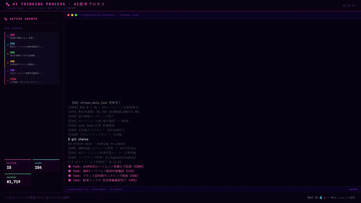Click the pink bullet of the VPE task line
Image resolution: width=361 pixels, height=203 pixels.
pyautogui.click(x=69, y=180)
